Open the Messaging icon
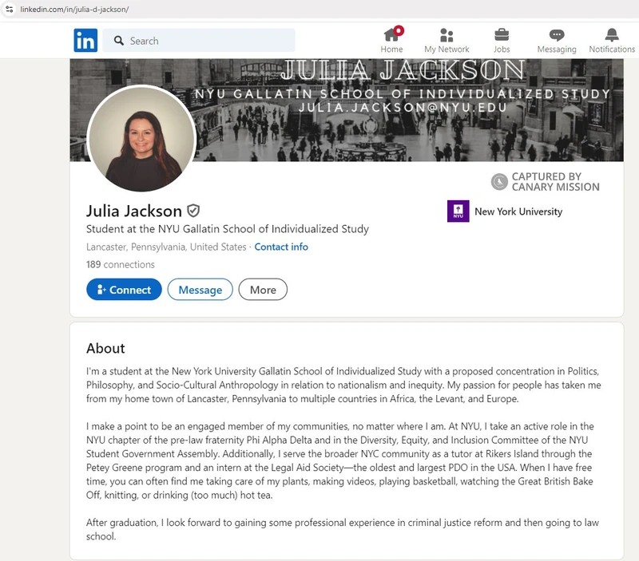Screen dimensions: 639x561 coord(557,35)
